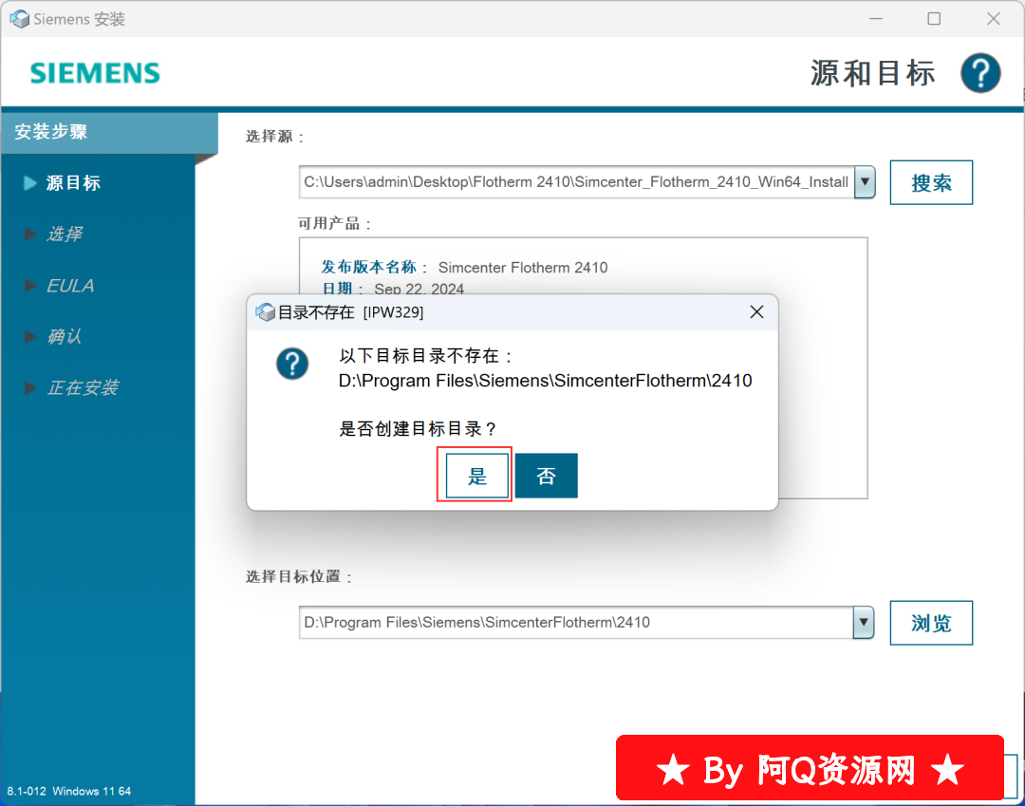This screenshot has height=806, width=1025.
Task: Maximize the Siemens installer window
Action: pos(934,19)
